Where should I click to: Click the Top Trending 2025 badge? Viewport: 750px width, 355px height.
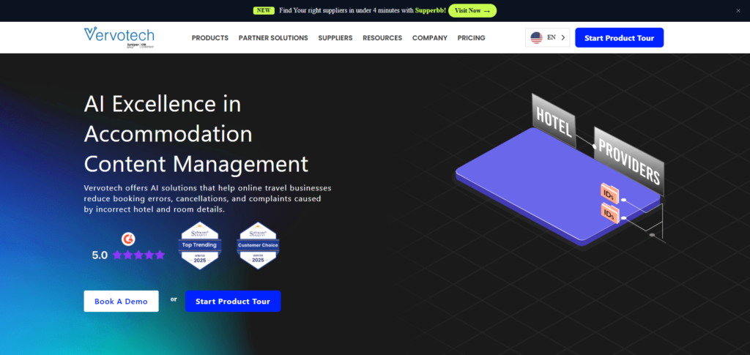tap(199, 246)
